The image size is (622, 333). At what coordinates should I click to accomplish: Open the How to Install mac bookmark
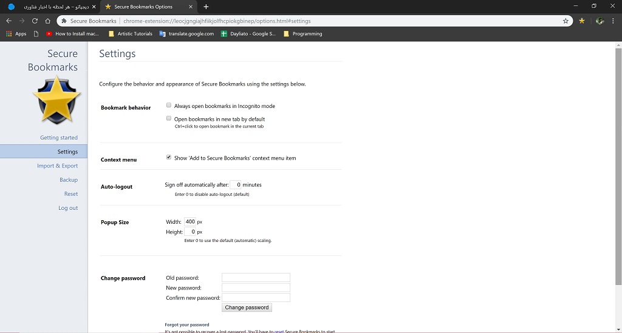[x=72, y=33]
